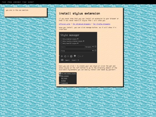This screenshot has height=117, width=156.
Task: Open the official site link
Action: [64, 24]
